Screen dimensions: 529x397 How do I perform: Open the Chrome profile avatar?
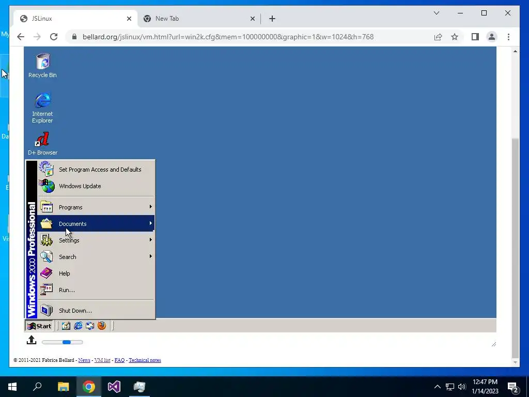click(x=492, y=37)
